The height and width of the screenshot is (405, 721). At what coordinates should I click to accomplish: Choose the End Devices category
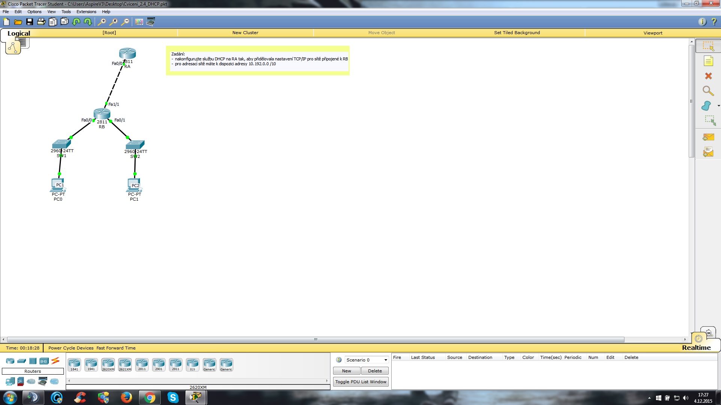pos(10,382)
